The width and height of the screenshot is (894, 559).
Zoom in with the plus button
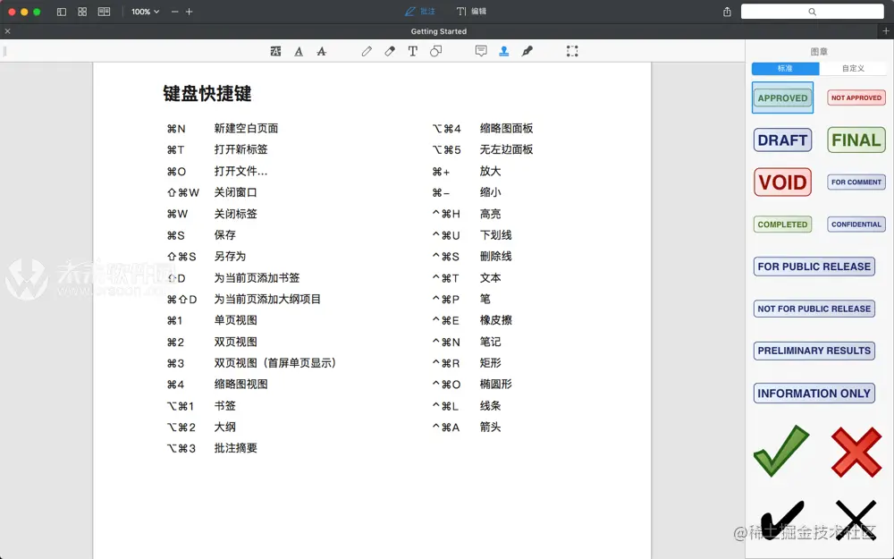(190, 12)
